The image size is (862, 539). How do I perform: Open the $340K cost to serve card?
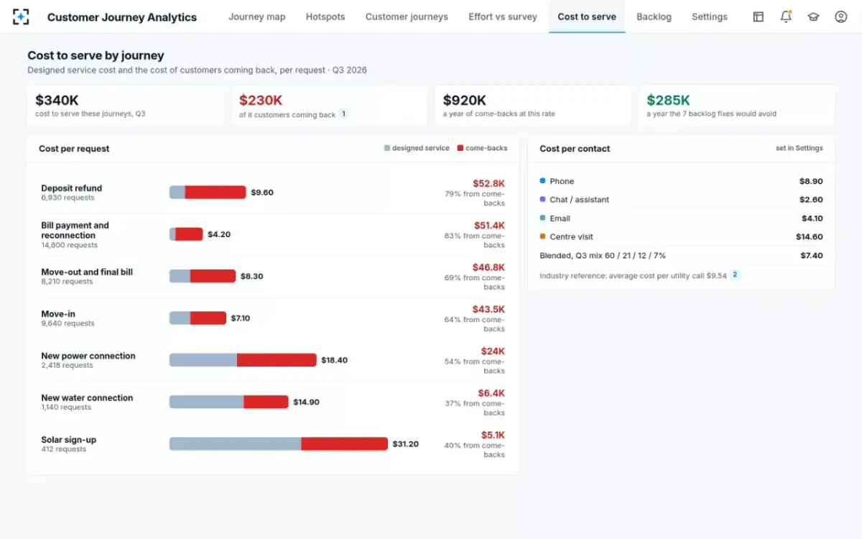126,106
